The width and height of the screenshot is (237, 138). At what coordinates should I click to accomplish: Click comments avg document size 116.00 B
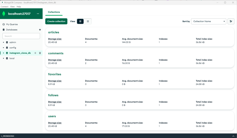tap(126, 63)
